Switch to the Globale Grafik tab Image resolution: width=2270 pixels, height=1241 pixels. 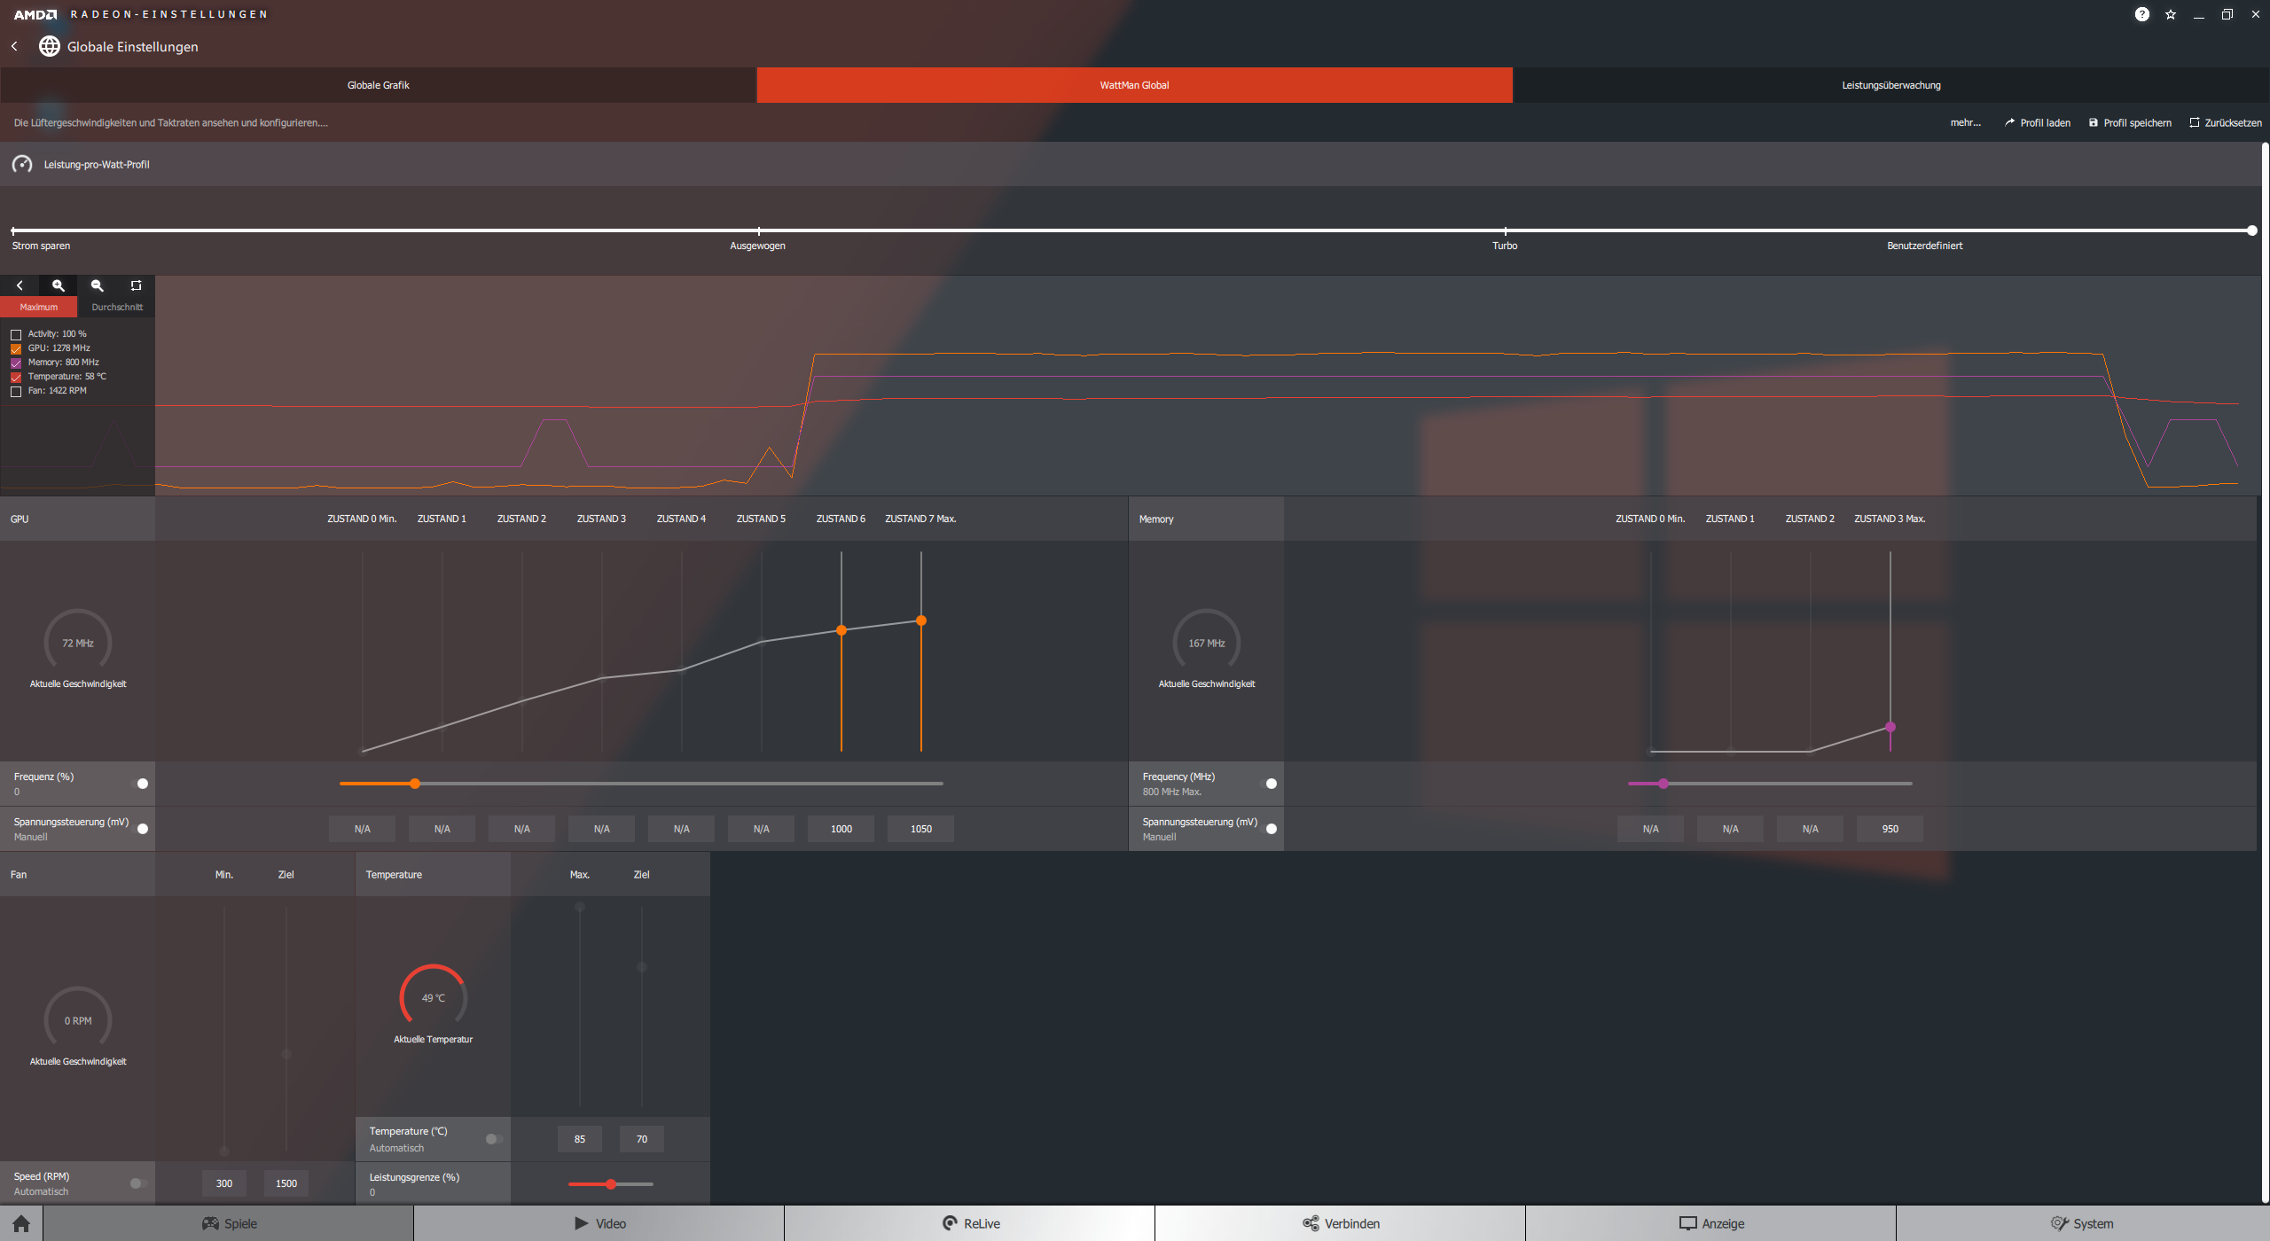378,85
